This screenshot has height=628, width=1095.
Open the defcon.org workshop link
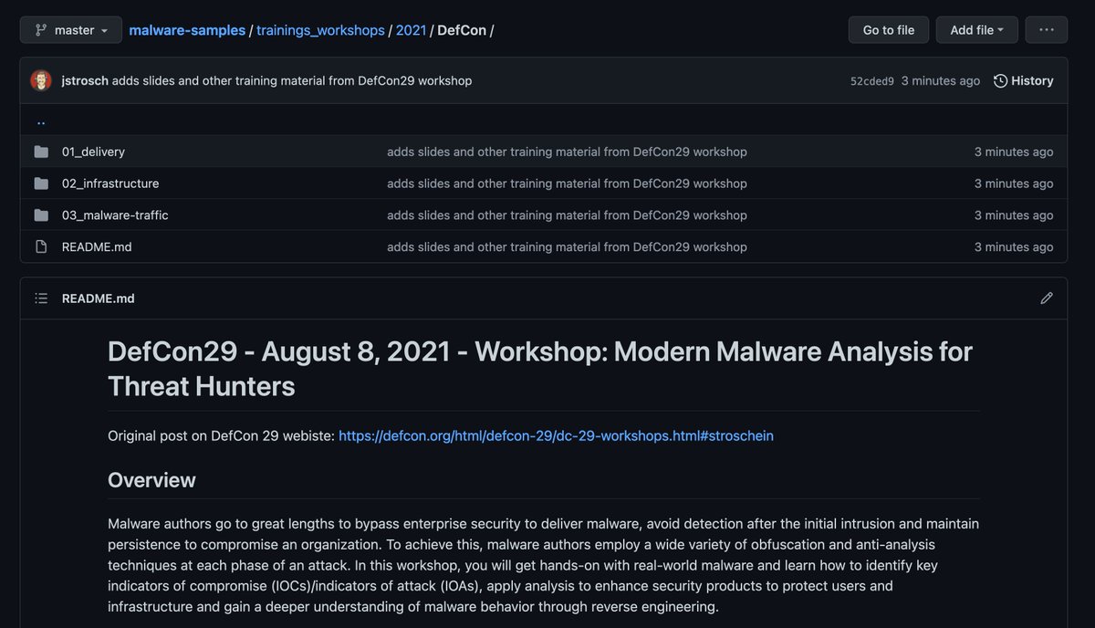556,435
